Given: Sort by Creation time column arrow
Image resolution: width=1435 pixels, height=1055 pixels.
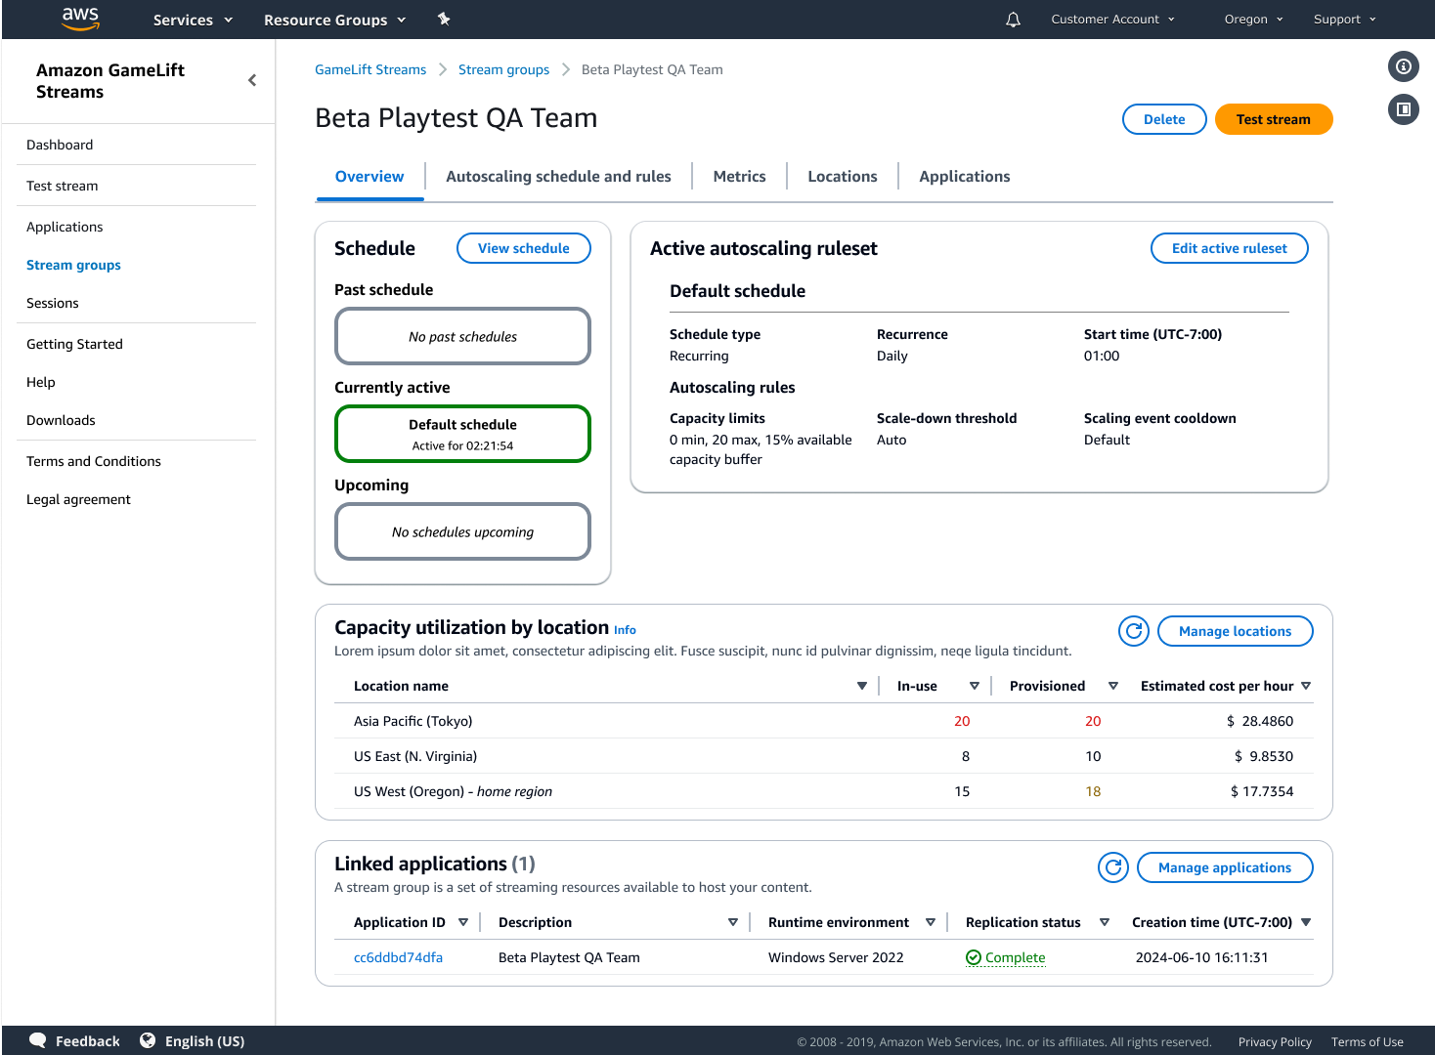Looking at the screenshot, I should pyautogui.click(x=1306, y=922).
